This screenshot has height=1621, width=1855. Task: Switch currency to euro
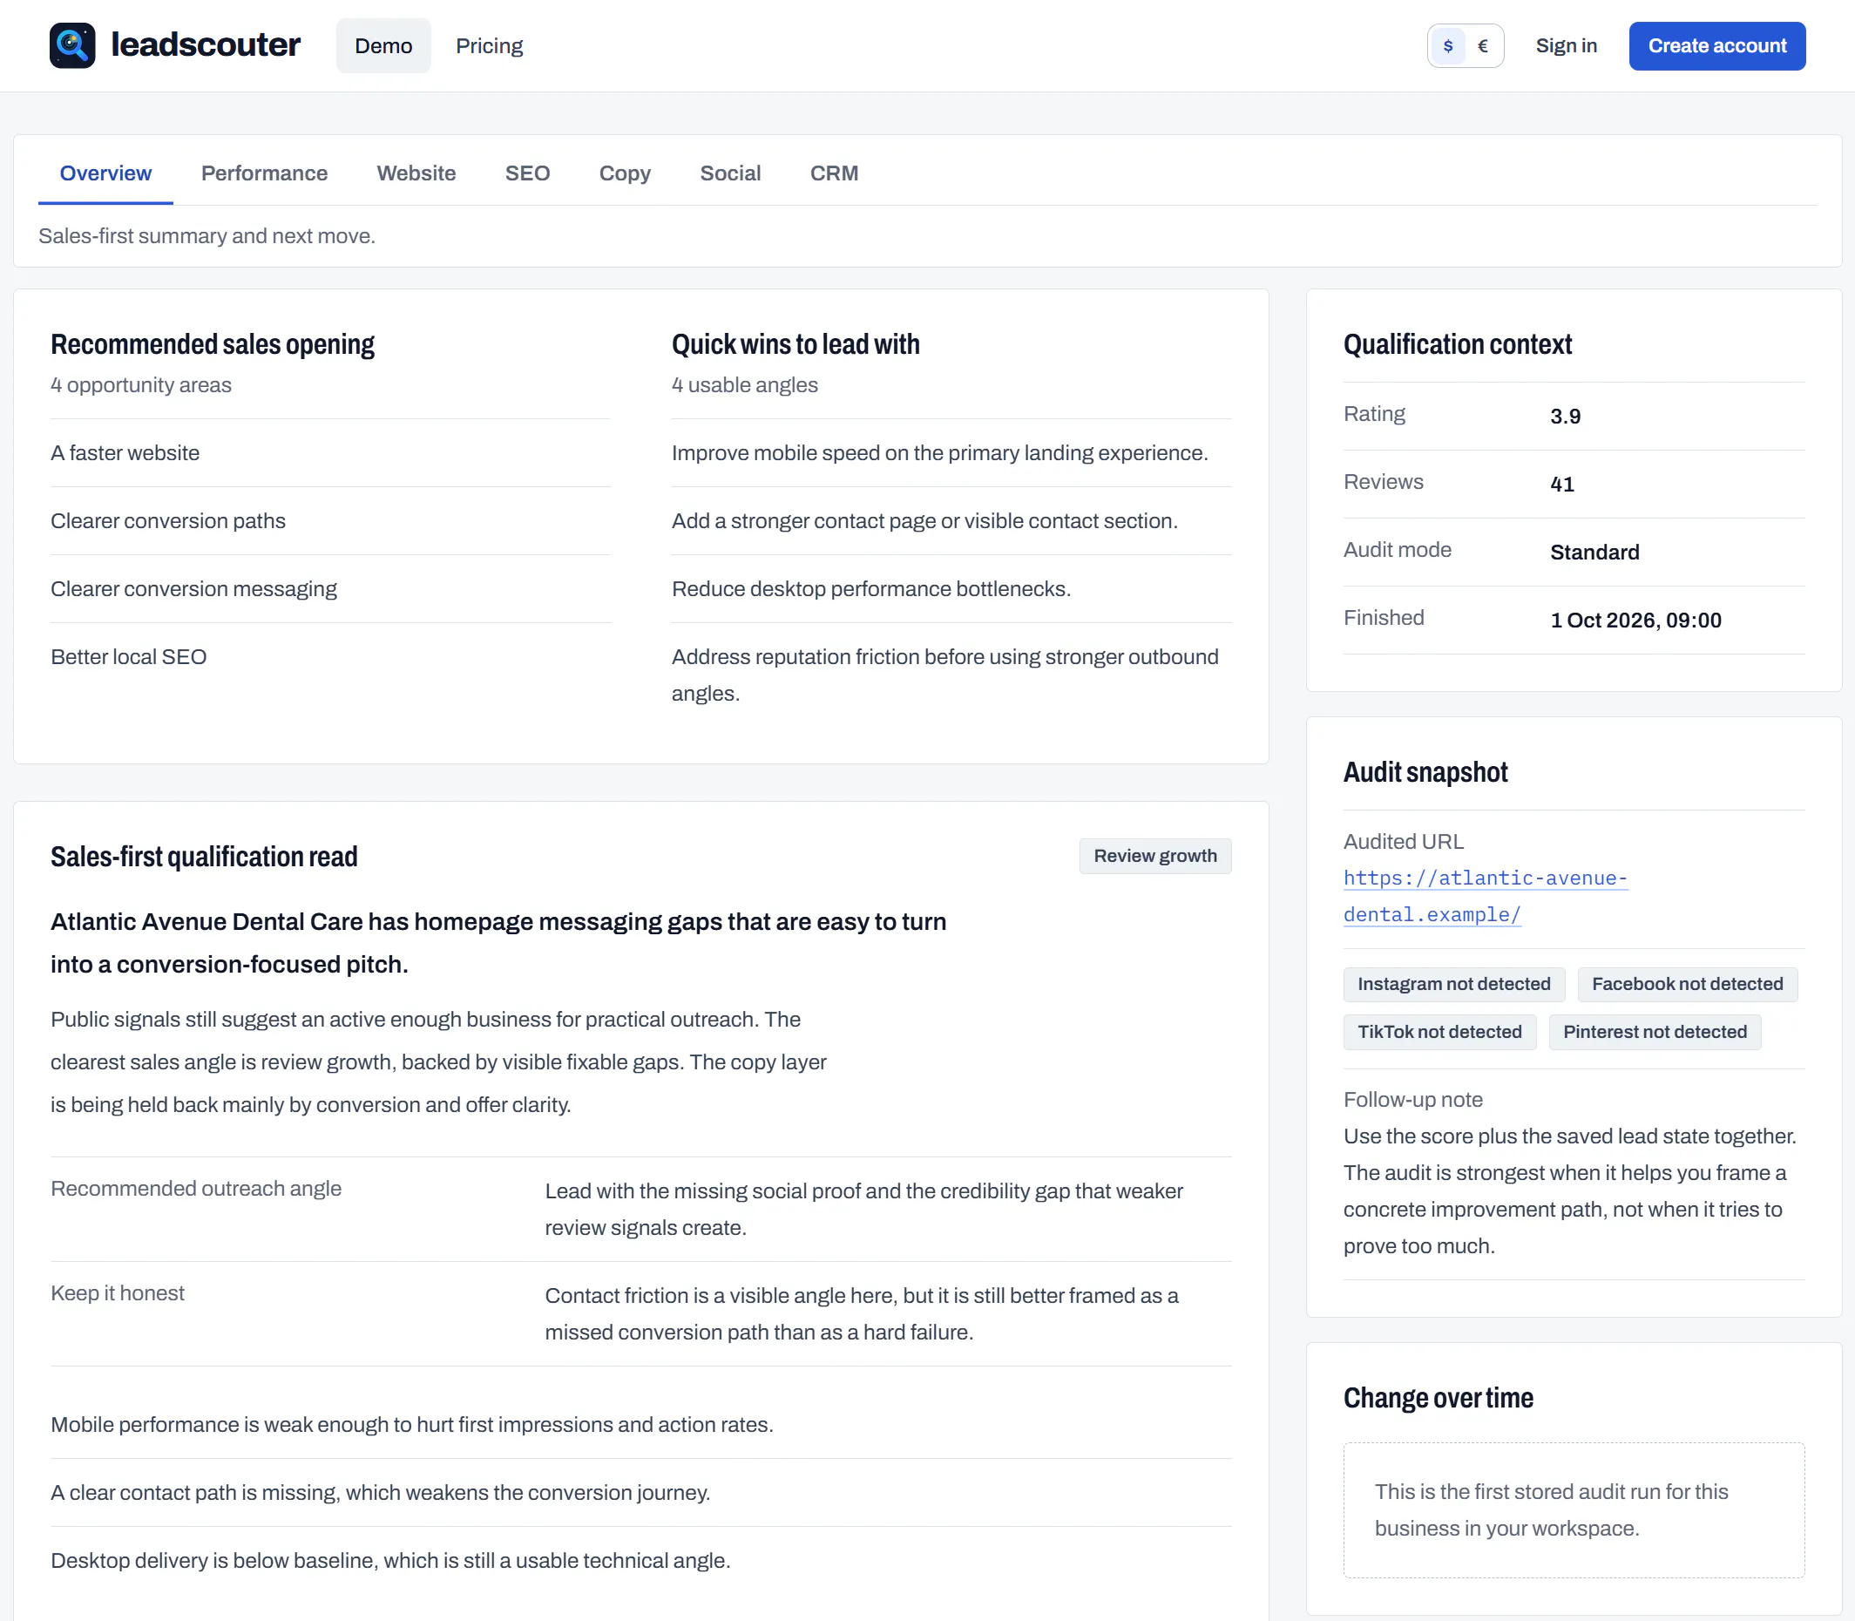point(1482,45)
